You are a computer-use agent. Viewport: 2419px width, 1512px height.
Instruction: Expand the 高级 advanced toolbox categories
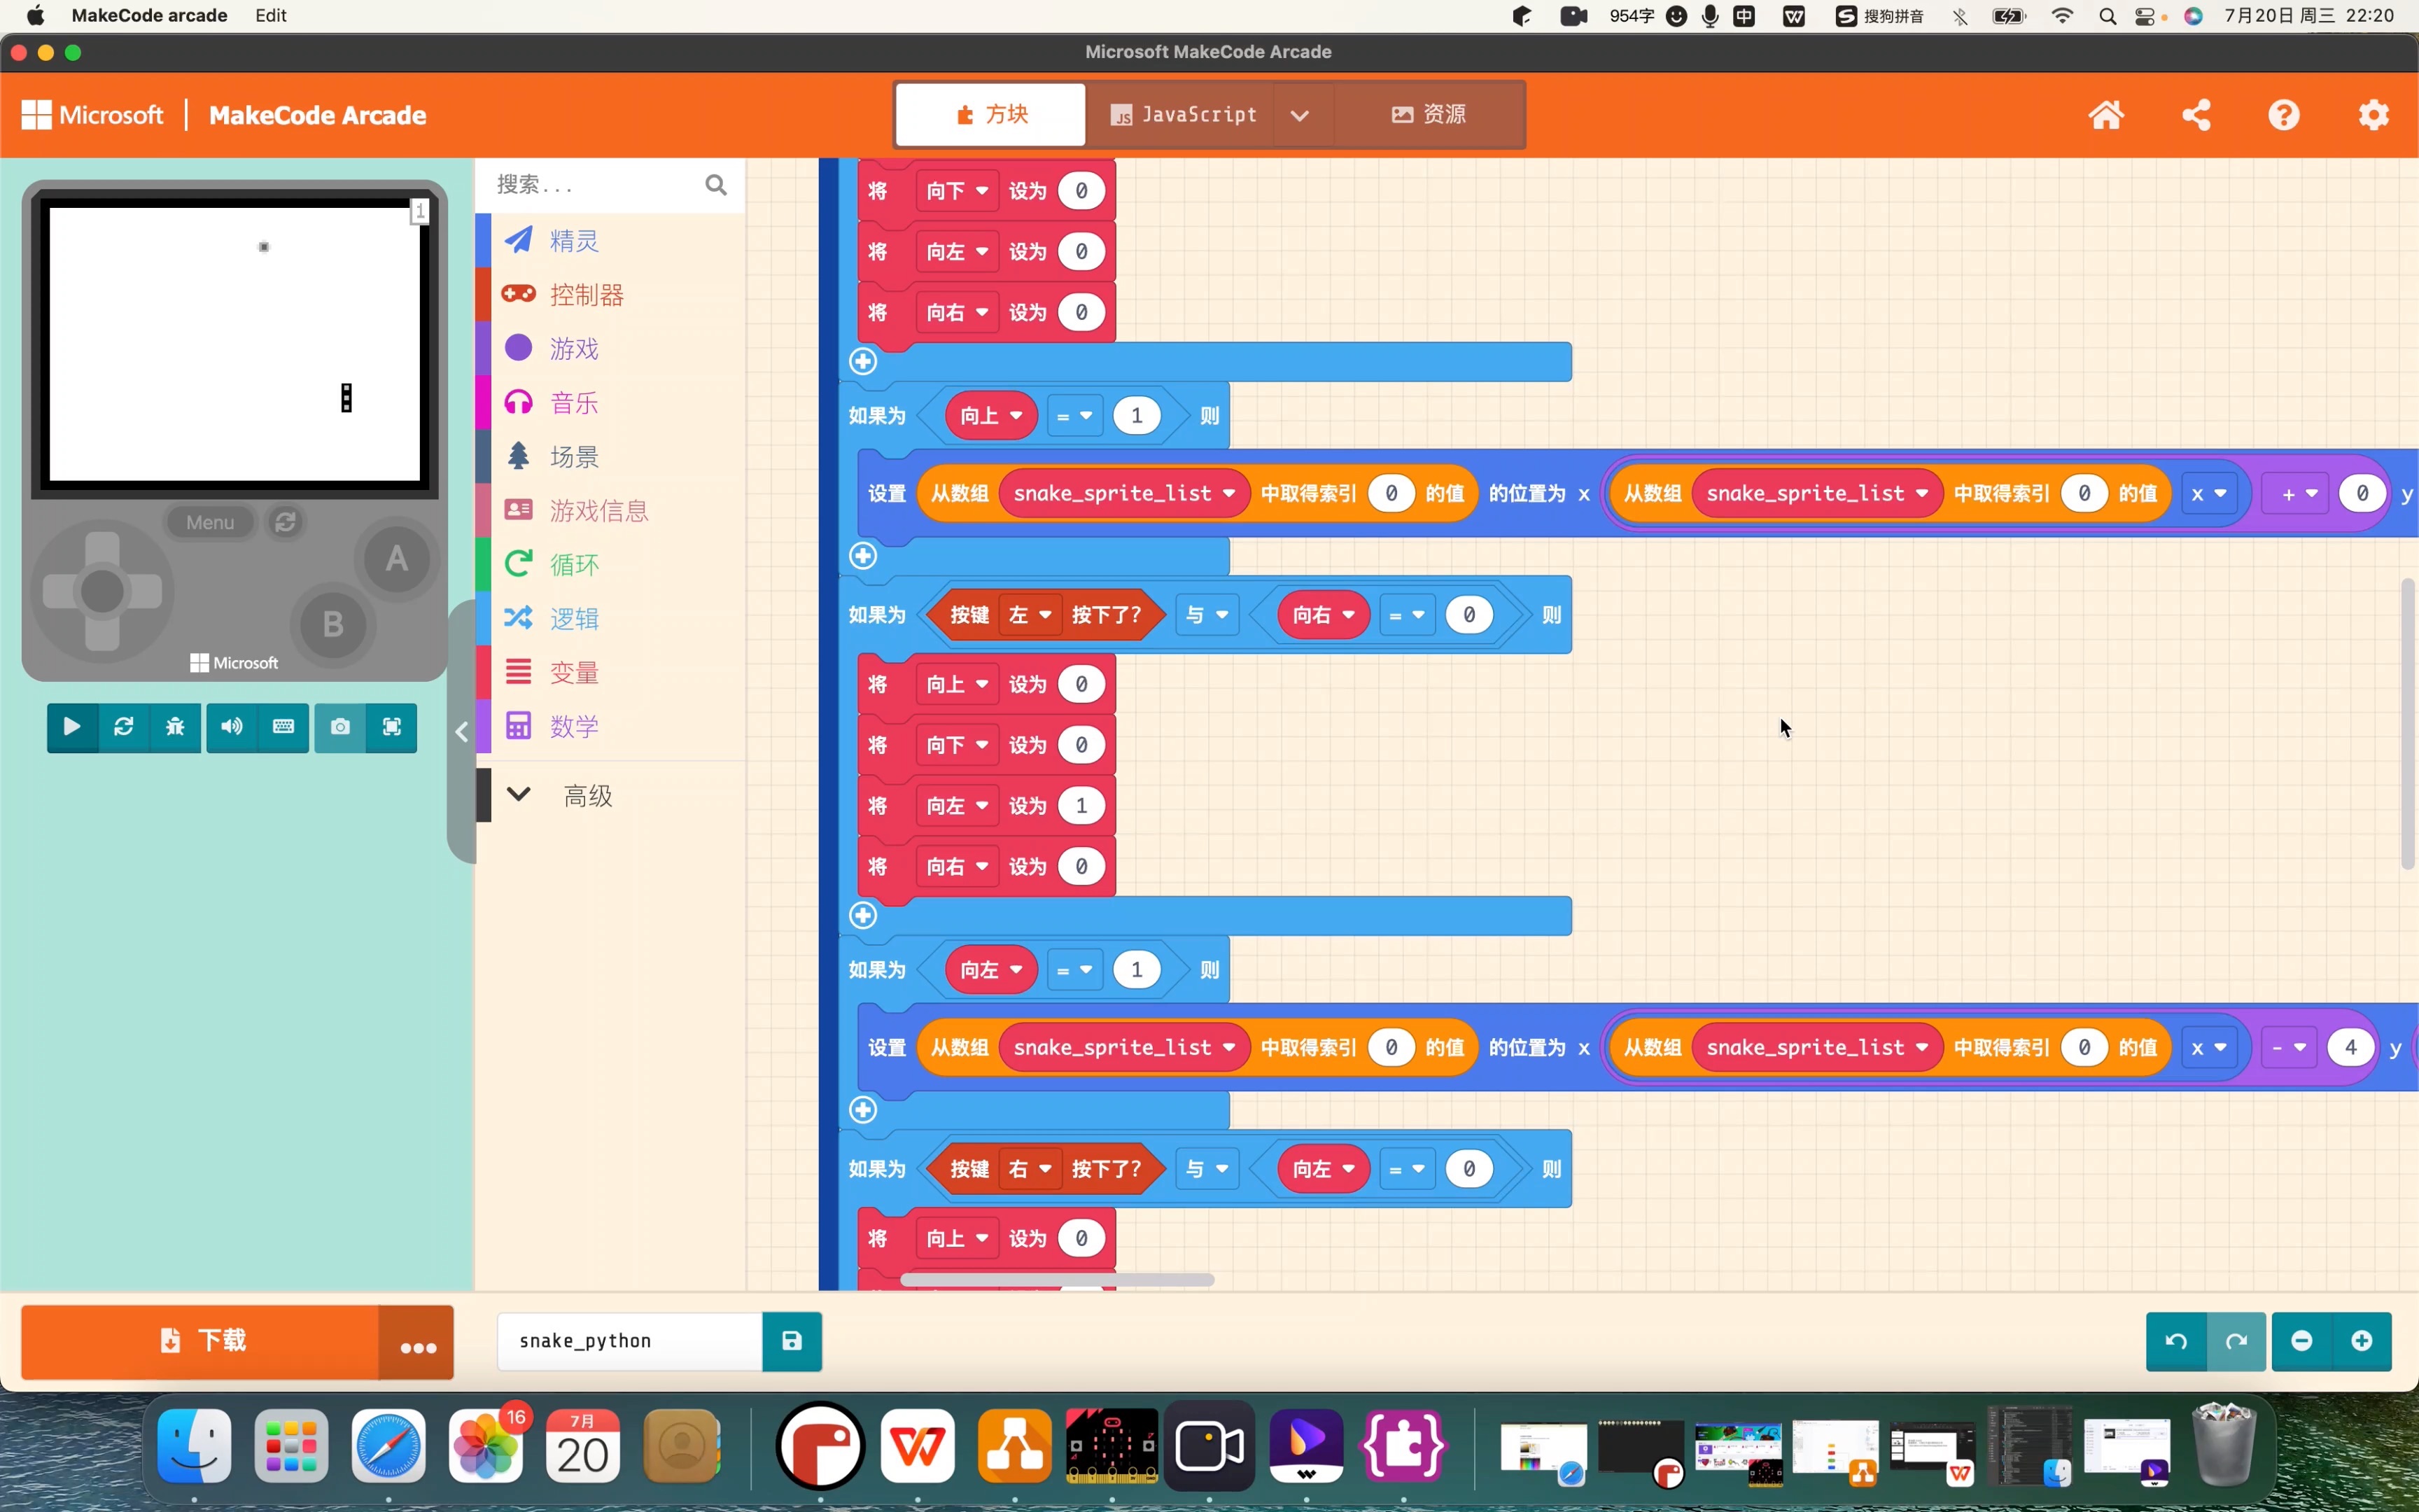click(587, 795)
